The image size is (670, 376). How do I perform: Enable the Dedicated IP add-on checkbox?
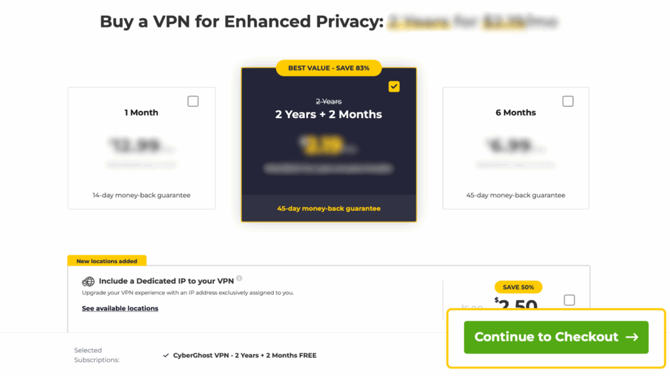pyautogui.click(x=569, y=300)
